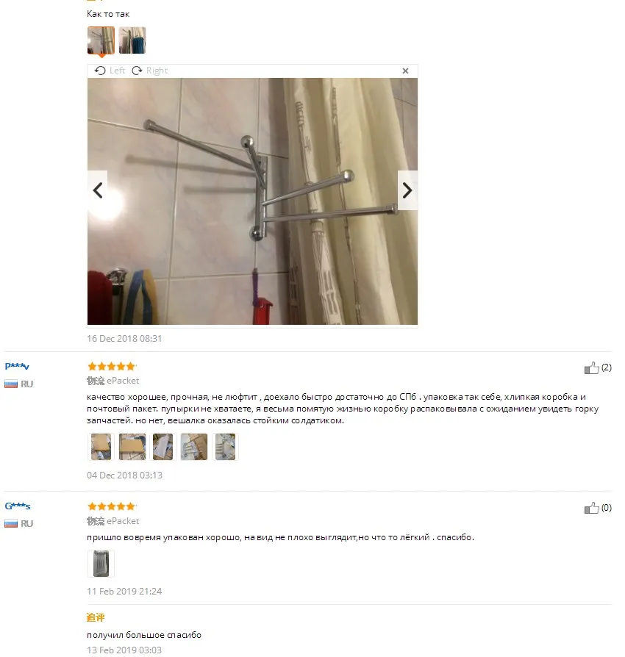Open the P***v reviewer profile
This screenshot has height=657, width=625.
[x=17, y=366]
